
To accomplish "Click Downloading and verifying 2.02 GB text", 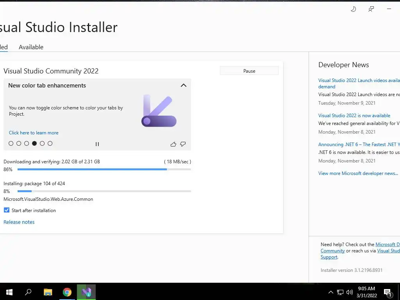I will point(52,162).
